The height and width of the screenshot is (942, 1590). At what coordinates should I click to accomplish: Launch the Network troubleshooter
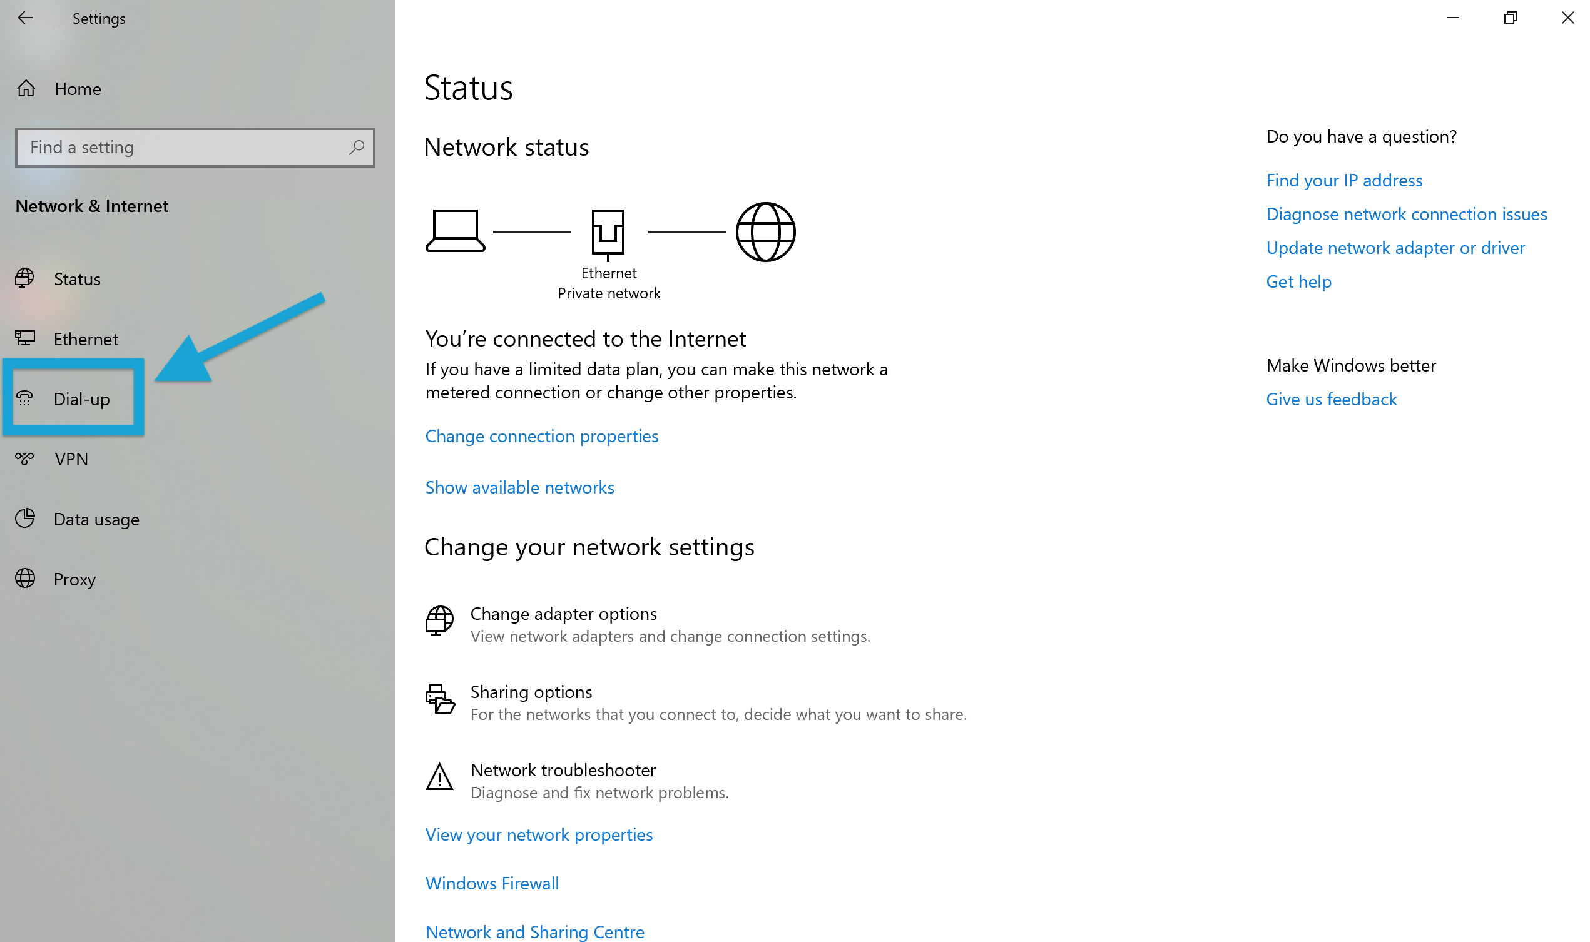click(x=576, y=781)
